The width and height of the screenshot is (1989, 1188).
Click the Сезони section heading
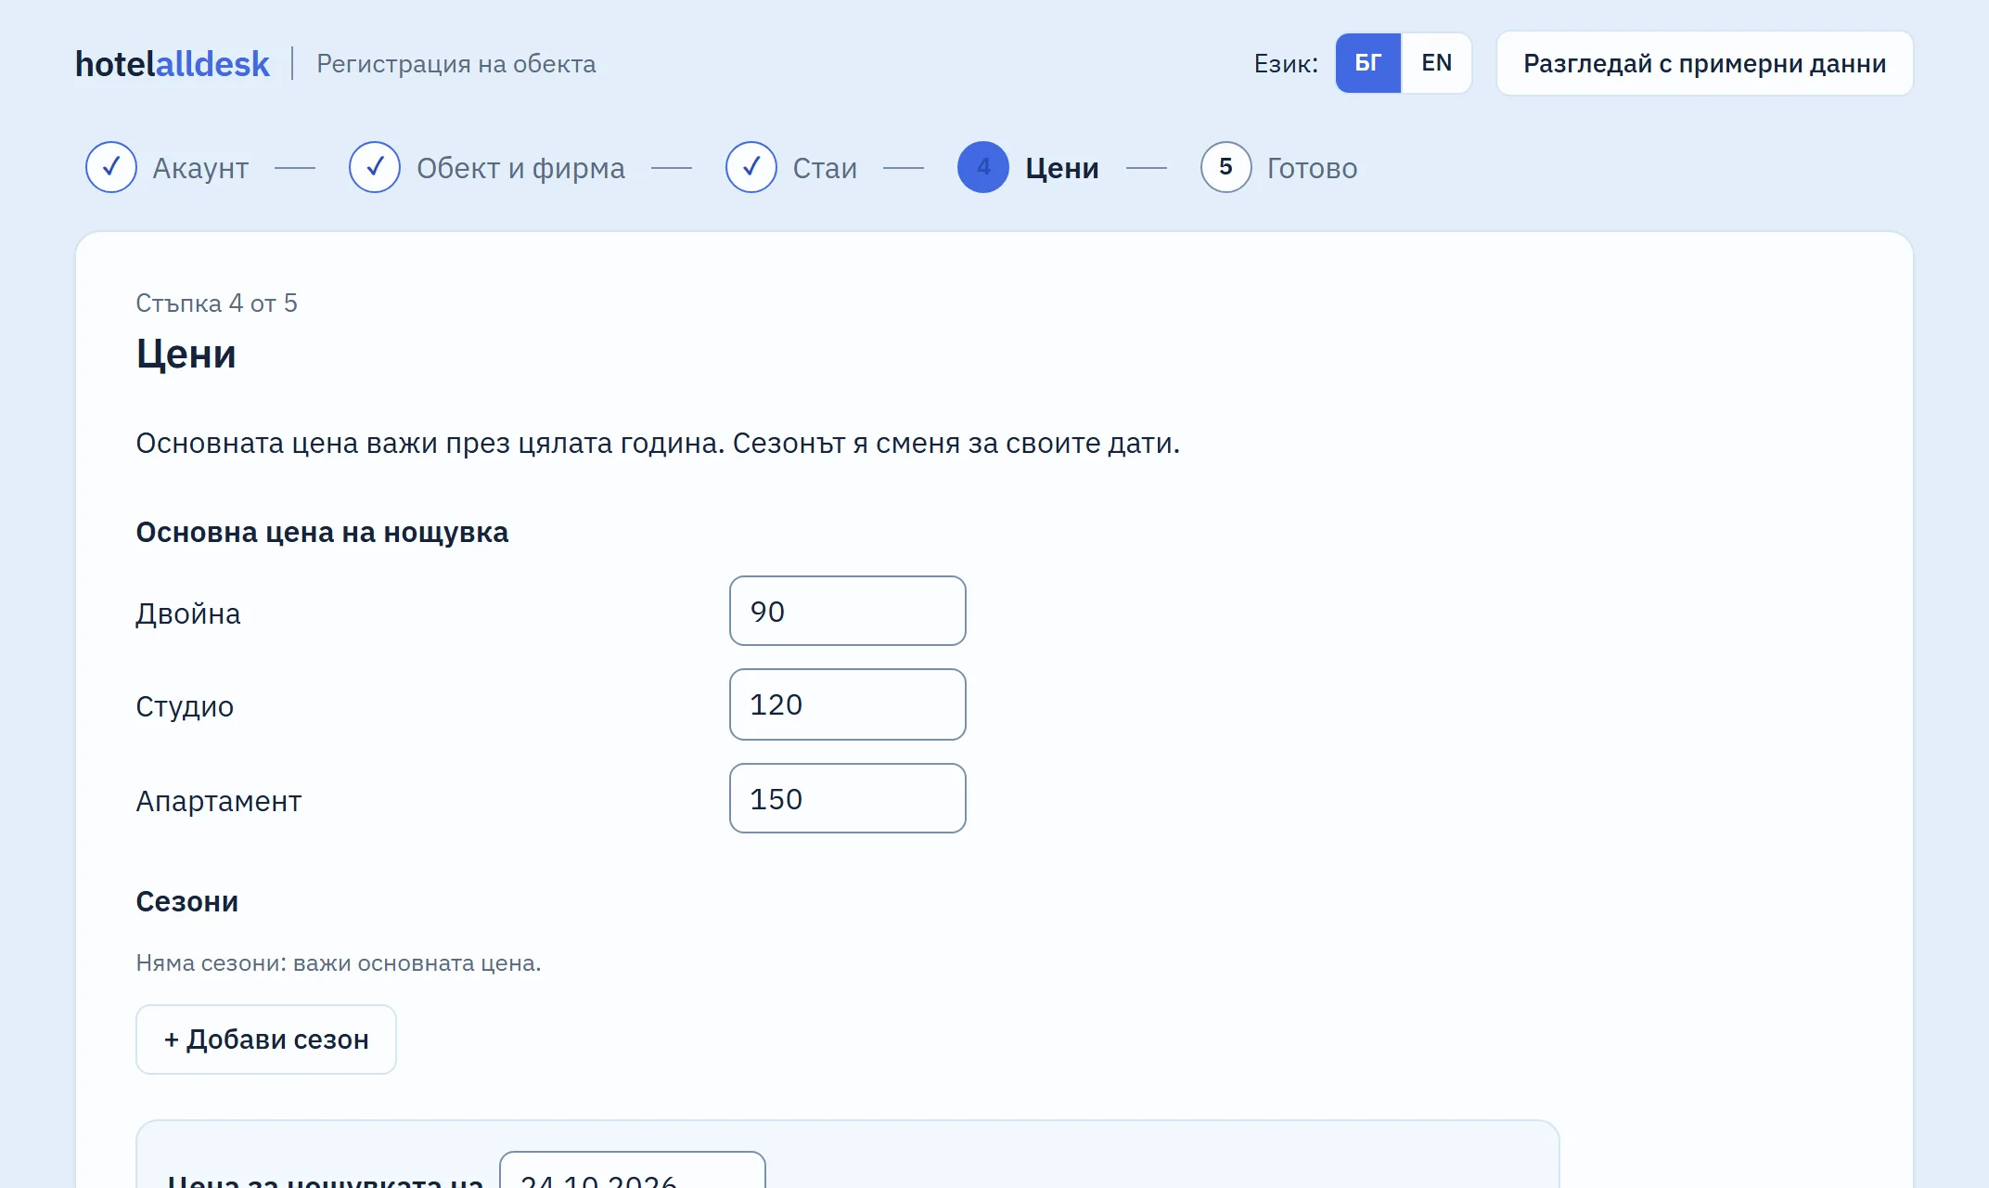(x=187, y=902)
